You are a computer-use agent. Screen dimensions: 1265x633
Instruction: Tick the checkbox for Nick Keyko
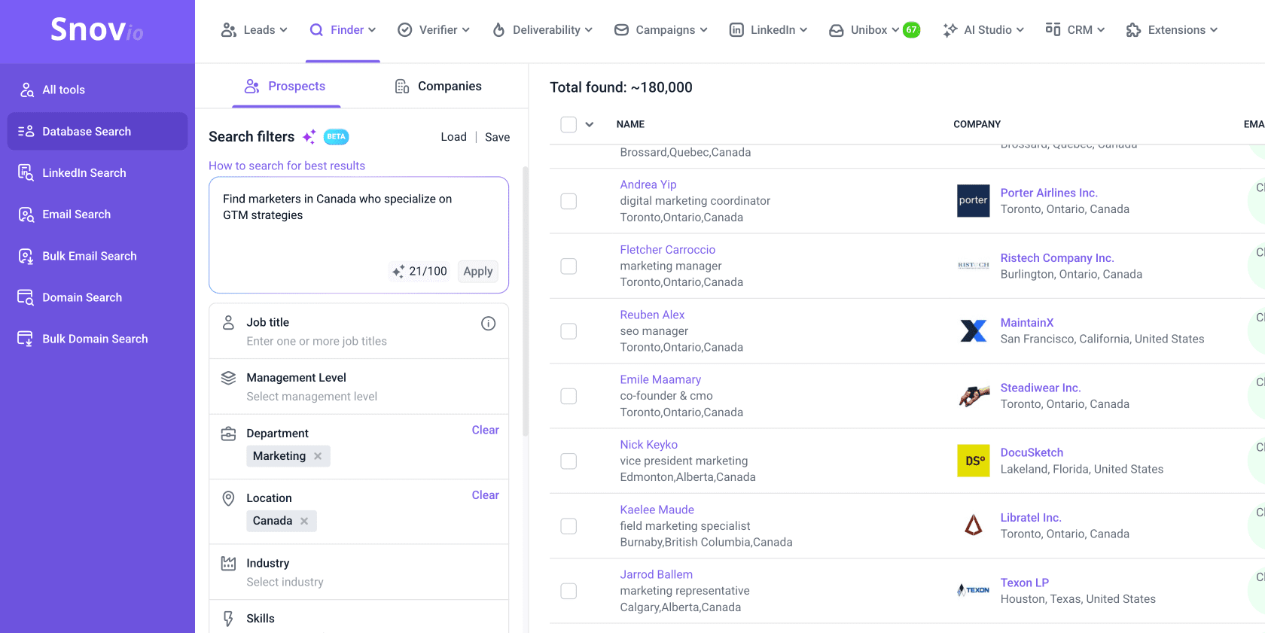(x=568, y=461)
